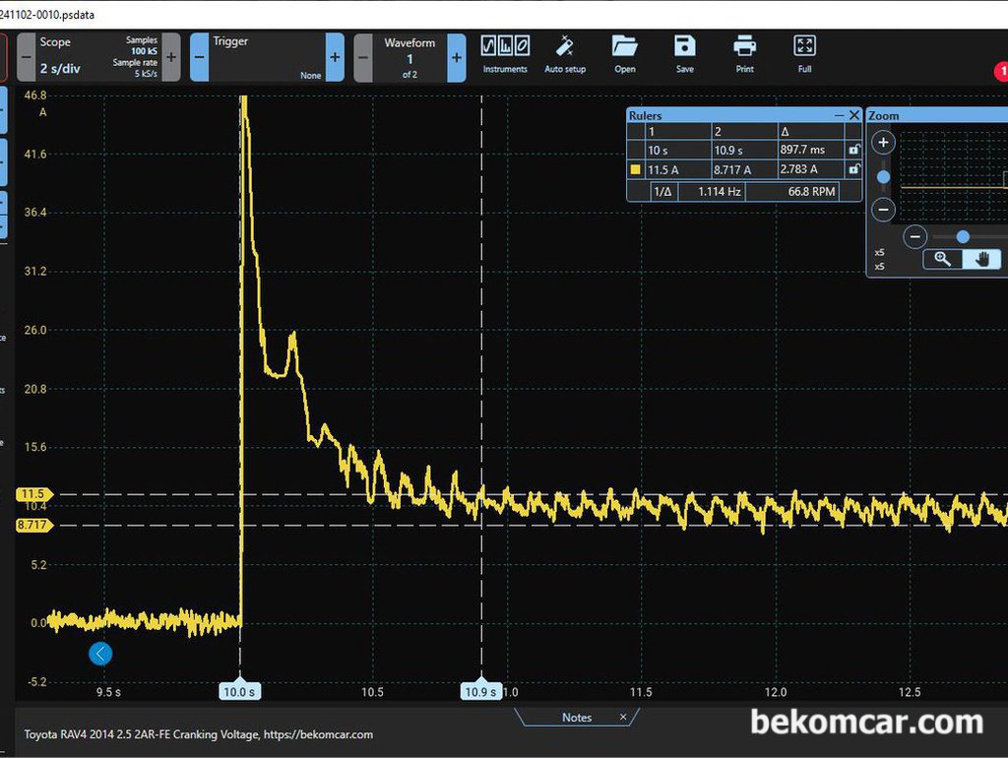This screenshot has width=1008, height=758.
Task: Print the current waveform
Action: (744, 55)
